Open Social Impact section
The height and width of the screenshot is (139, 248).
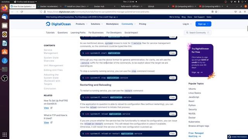(131, 32)
